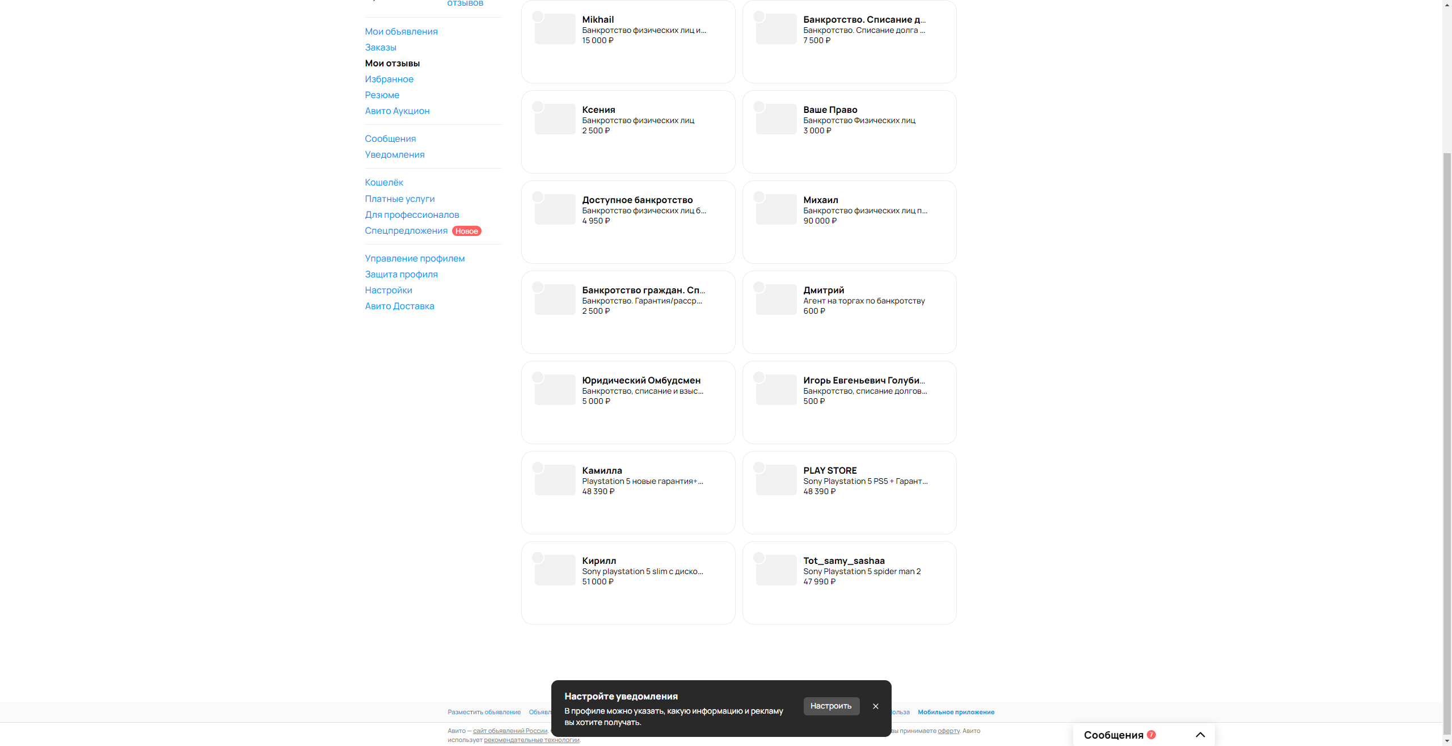Expand the Сообщения chat panel chevron
This screenshot has width=1452, height=746.
pyautogui.click(x=1200, y=735)
